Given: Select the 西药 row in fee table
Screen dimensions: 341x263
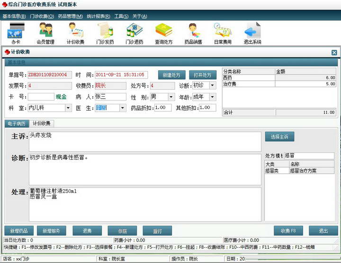Looking at the screenshot, I should pos(279,78).
